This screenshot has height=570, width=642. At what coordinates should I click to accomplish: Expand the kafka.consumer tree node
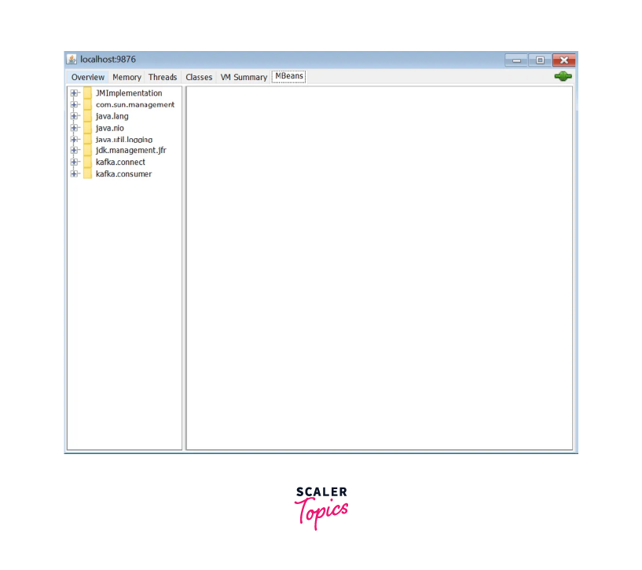[x=74, y=174]
